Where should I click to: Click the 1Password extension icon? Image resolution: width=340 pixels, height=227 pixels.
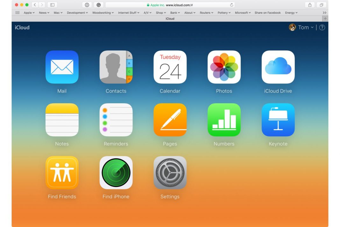pos(87,5)
